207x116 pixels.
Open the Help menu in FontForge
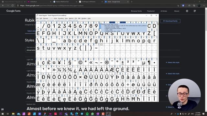pyautogui.click(x=89, y=19)
